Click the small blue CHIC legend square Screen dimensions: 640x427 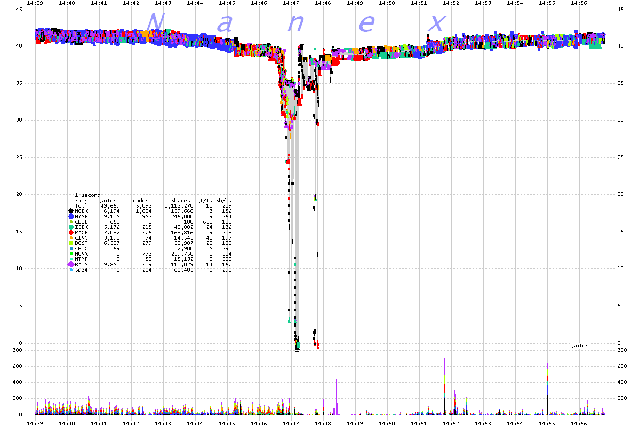(x=71, y=248)
